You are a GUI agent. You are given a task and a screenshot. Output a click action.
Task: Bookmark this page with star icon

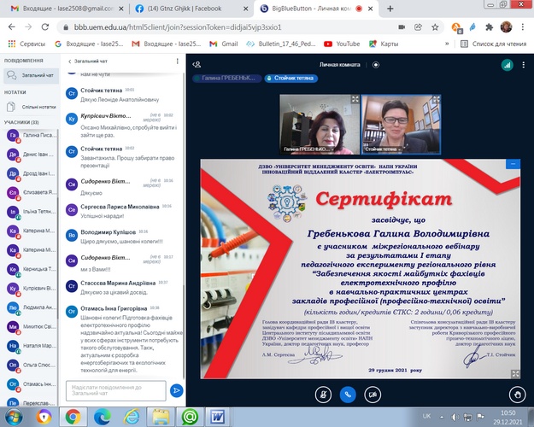pos(435,27)
